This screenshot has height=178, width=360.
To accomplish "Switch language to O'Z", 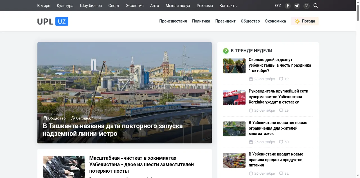I will point(278,6).
